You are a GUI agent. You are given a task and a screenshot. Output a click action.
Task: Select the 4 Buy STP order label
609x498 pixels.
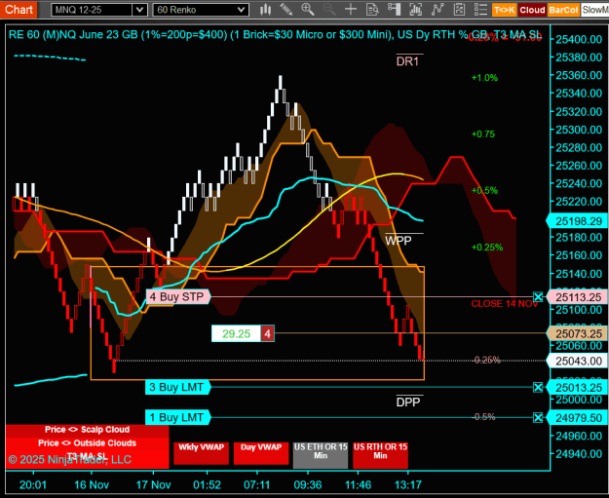178,297
